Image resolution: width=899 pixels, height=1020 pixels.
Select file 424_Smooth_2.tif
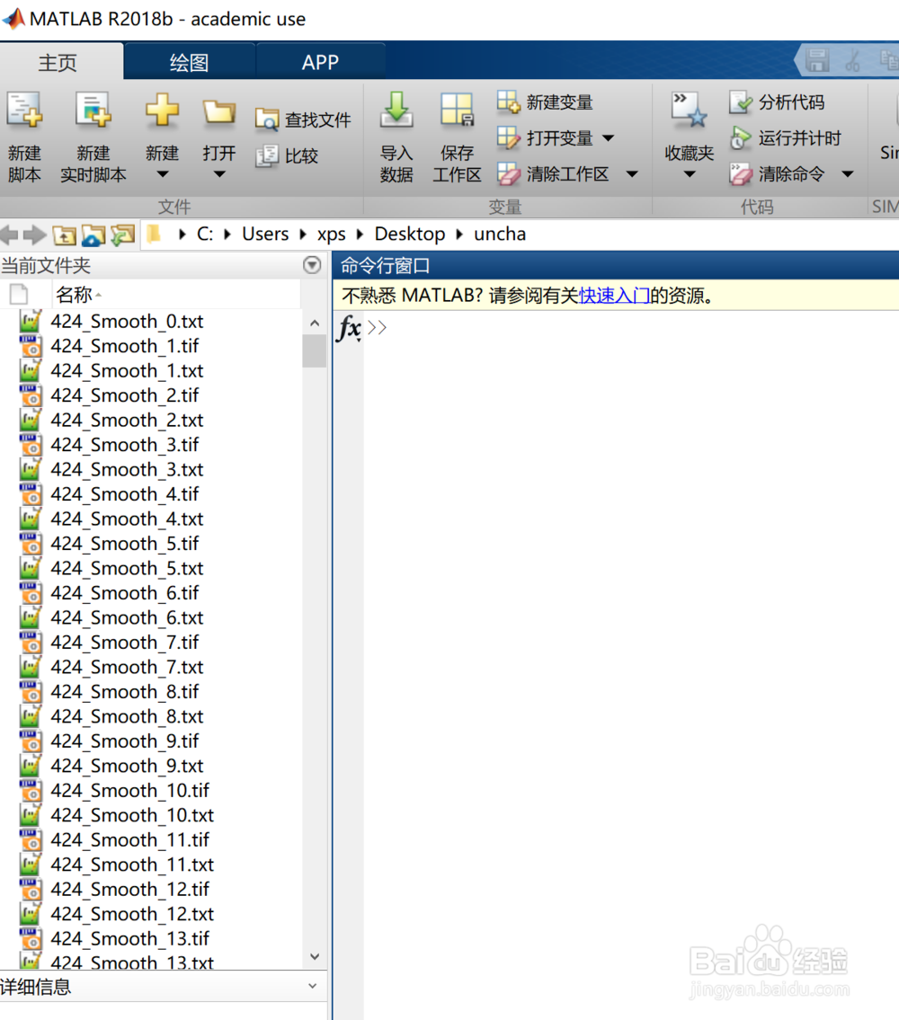[124, 395]
